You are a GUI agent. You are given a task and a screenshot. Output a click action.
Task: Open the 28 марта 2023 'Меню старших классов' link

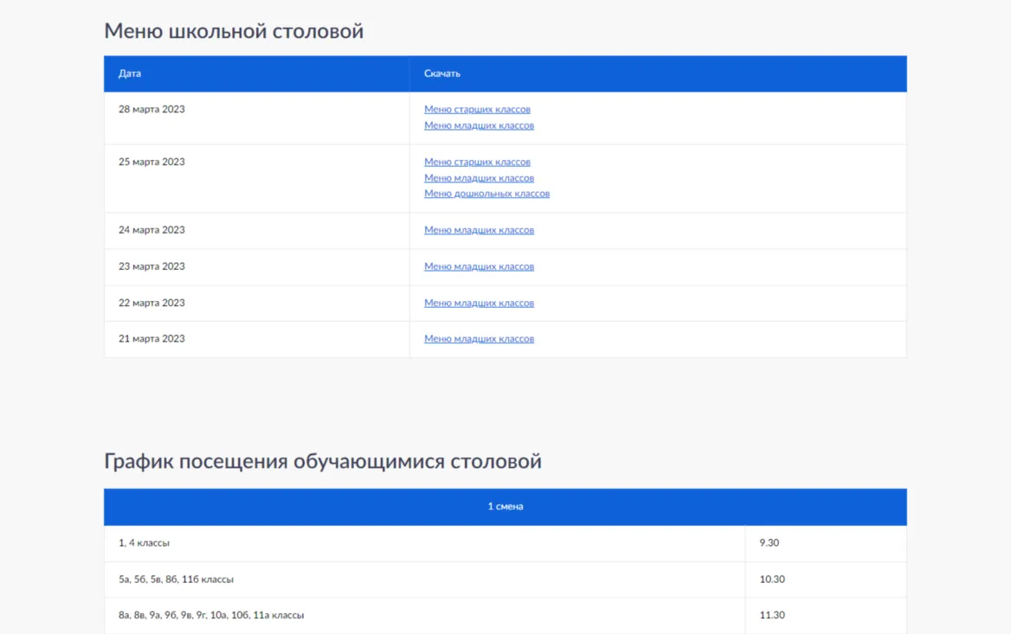coord(477,110)
